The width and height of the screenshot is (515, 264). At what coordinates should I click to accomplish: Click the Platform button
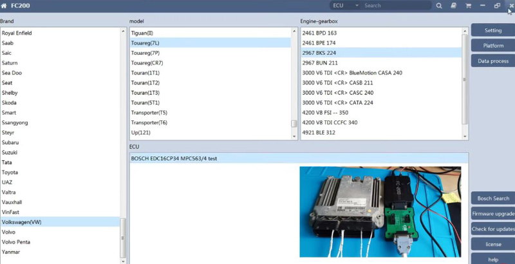(x=492, y=46)
